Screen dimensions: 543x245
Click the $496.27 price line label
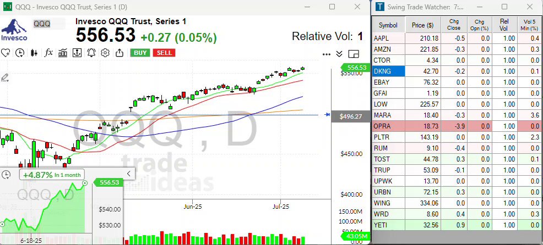350,117
